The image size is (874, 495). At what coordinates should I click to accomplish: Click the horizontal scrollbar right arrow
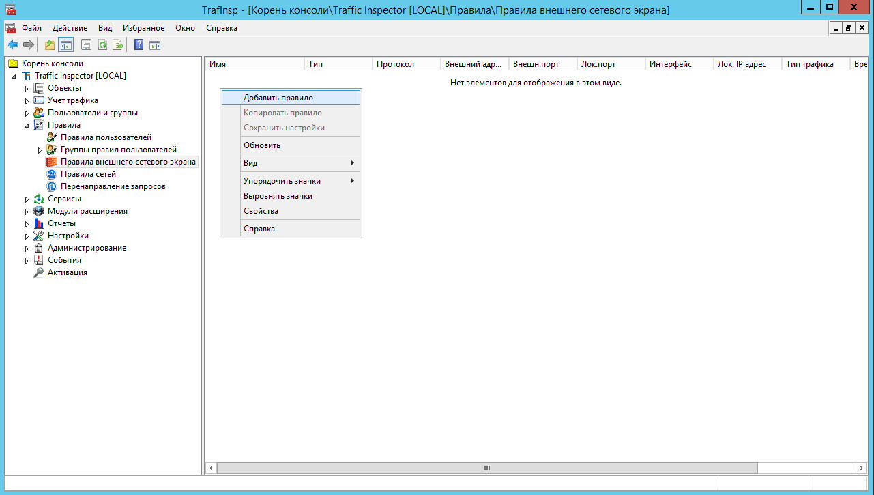[x=862, y=468]
